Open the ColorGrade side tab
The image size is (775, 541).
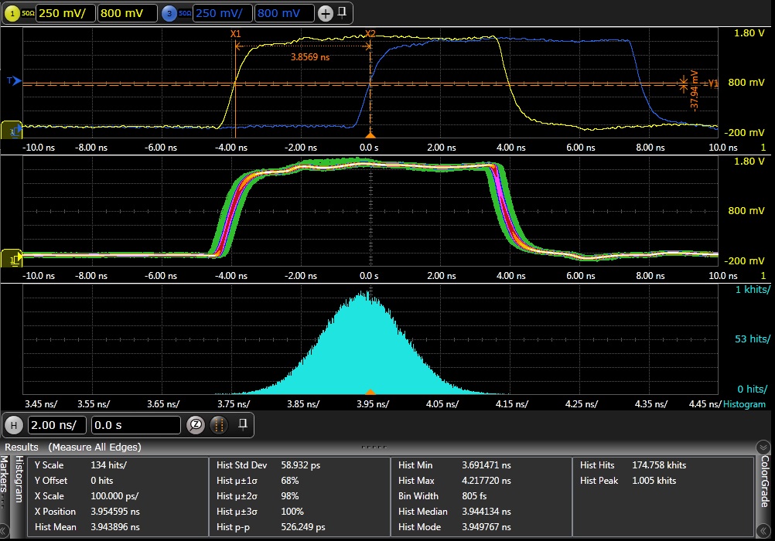click(x=765, y=481)
